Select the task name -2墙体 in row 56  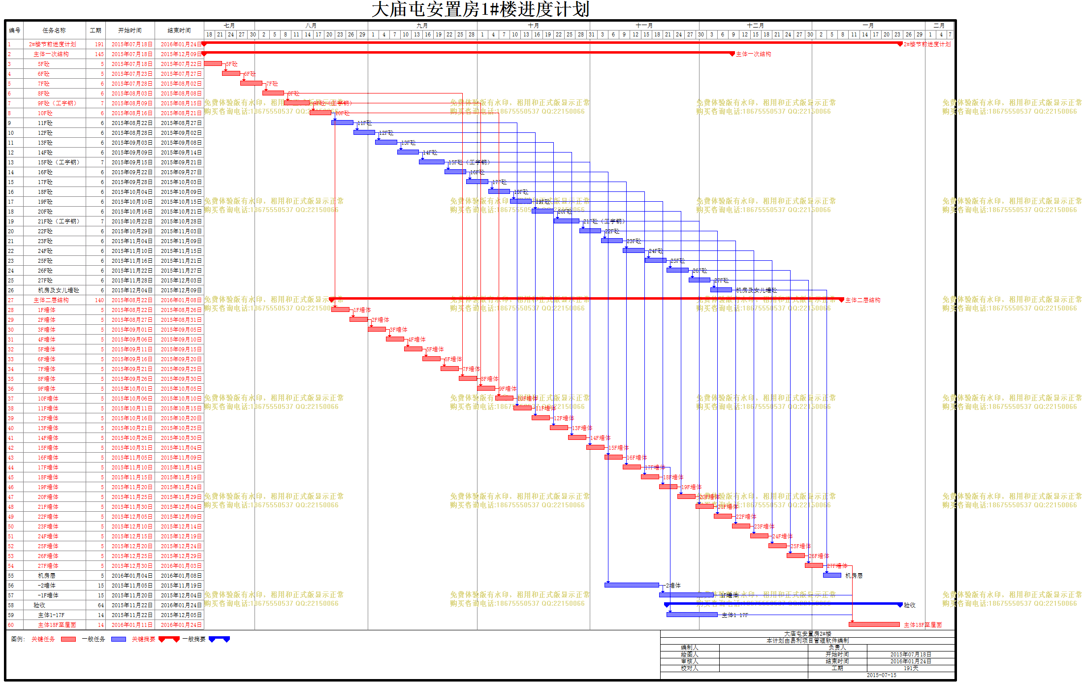[47, 586]
